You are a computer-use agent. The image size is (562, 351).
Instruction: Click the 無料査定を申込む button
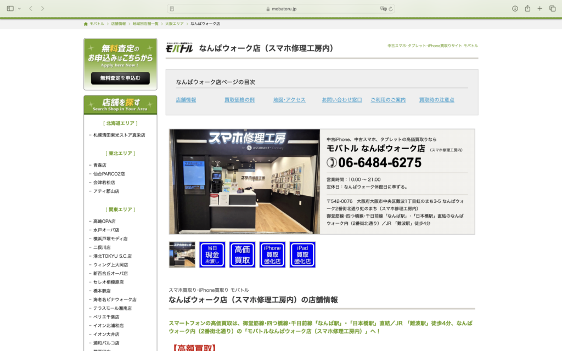click(x=120, y=78)
